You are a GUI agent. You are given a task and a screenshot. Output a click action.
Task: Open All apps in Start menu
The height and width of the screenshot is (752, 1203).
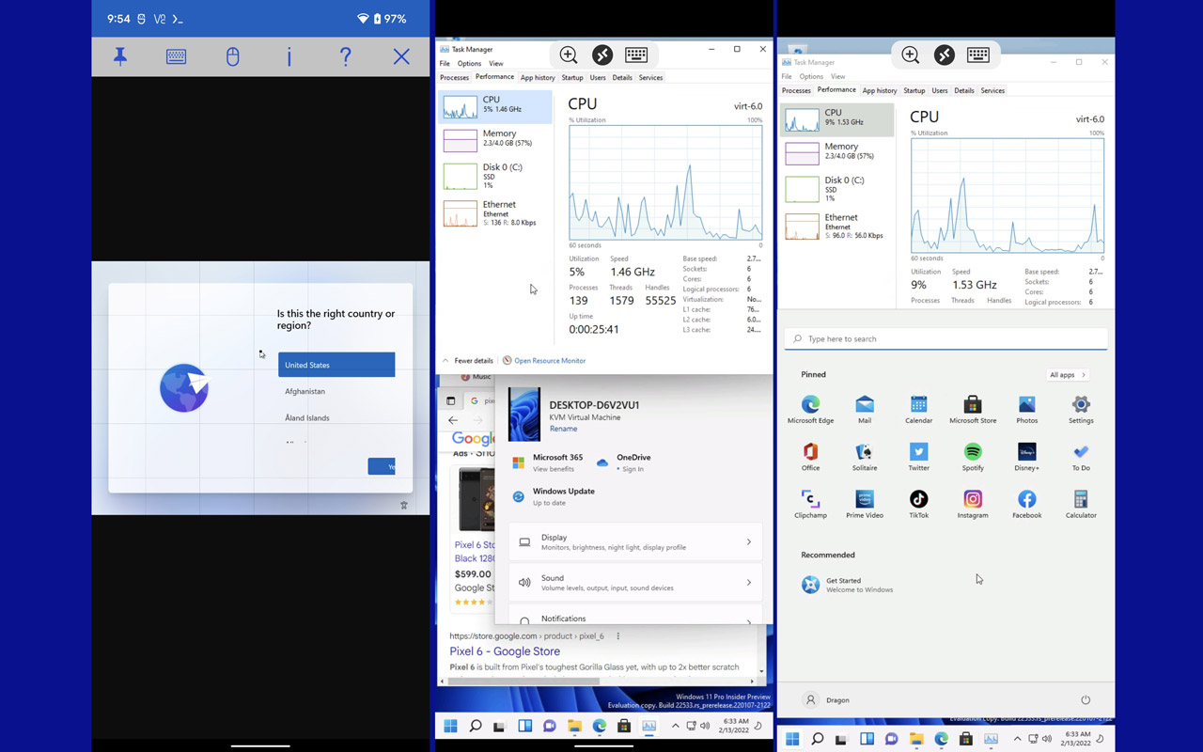pyautogui.click(x=1067, y=374)
